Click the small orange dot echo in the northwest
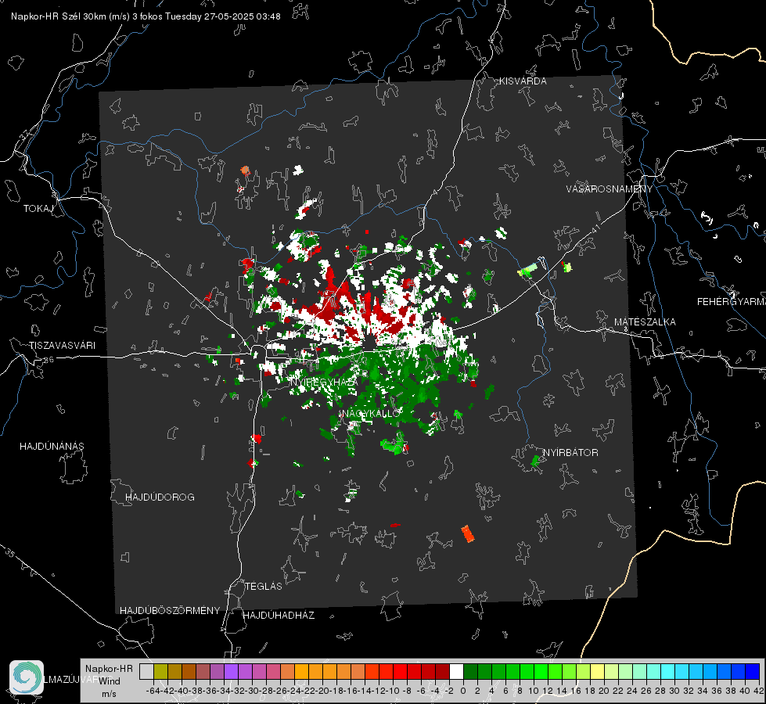Viewport: 766px width, 704px height. click(245, 170)
